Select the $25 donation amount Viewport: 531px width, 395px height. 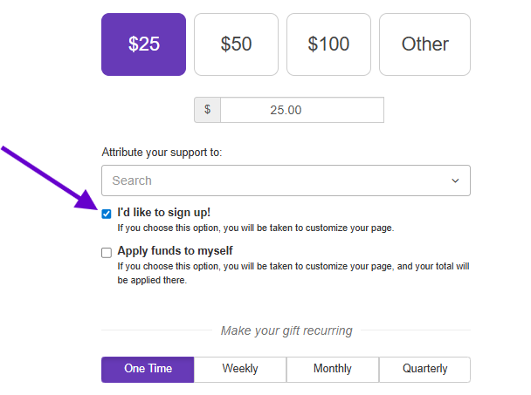click(x=144, y=44)
